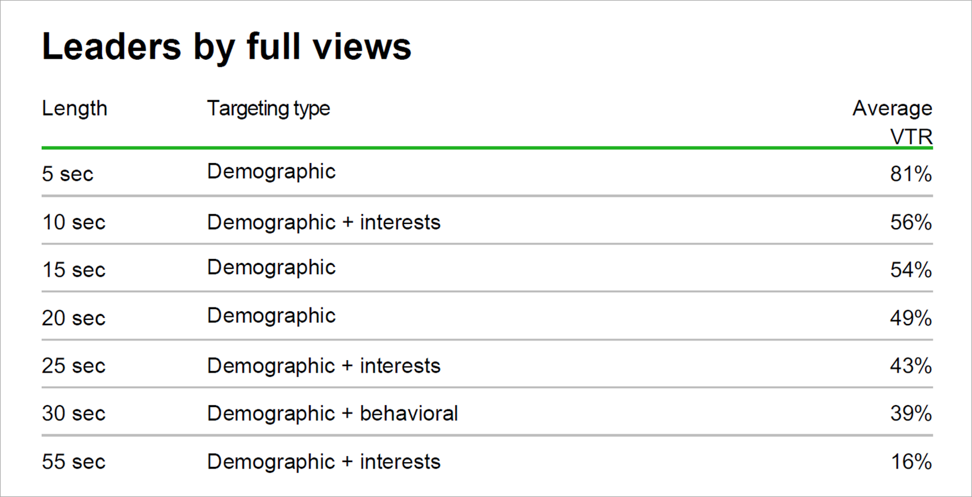The width and height of the screenshot is (972, 497).
Task: Click the "25 sec" length cell
Action: tap(73, 366)
